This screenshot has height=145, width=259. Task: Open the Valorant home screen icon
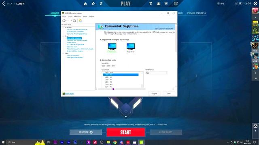[x=85, y=4]
